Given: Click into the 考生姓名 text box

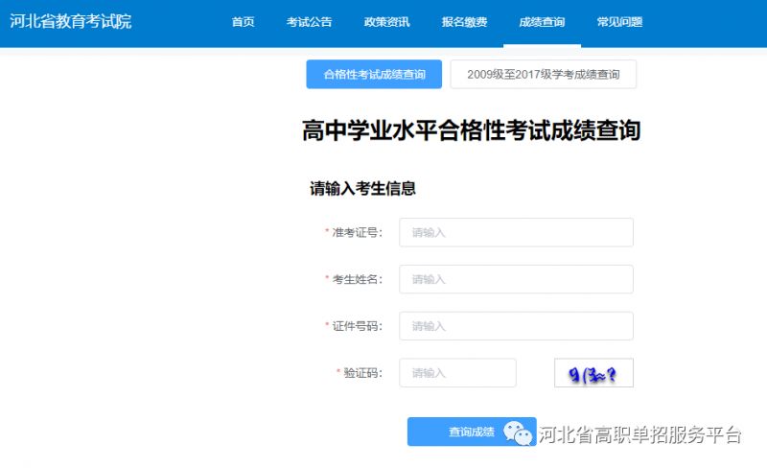Looking at the screenshot, I should pyautogui.click(x=516, y=279).
